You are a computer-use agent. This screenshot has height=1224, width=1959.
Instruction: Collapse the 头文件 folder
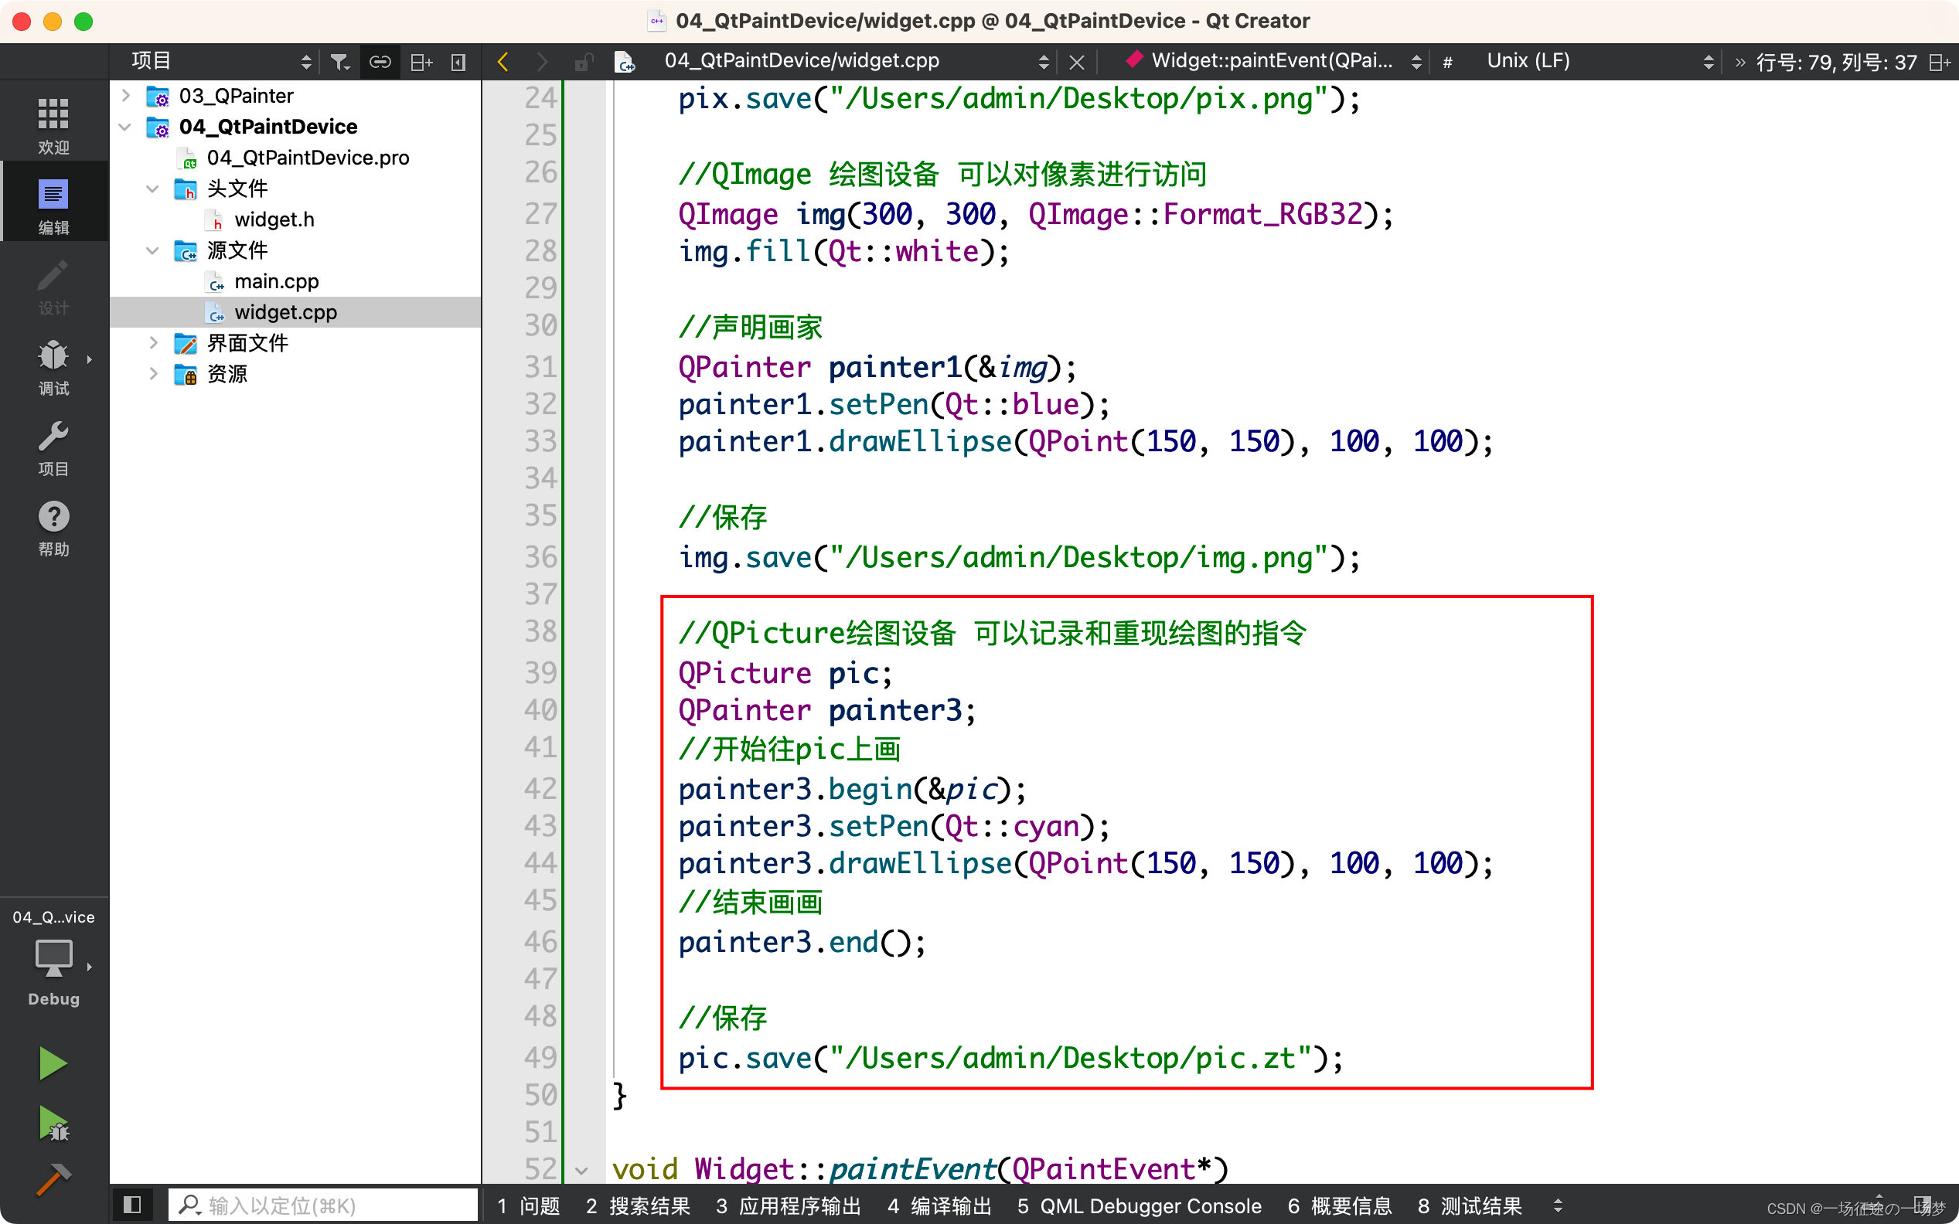(152, 189)
